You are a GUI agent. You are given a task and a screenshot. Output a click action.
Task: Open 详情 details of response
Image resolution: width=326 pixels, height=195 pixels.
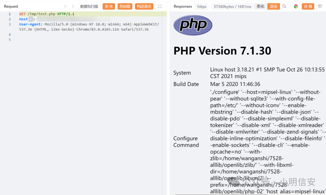tap(308, 6)
